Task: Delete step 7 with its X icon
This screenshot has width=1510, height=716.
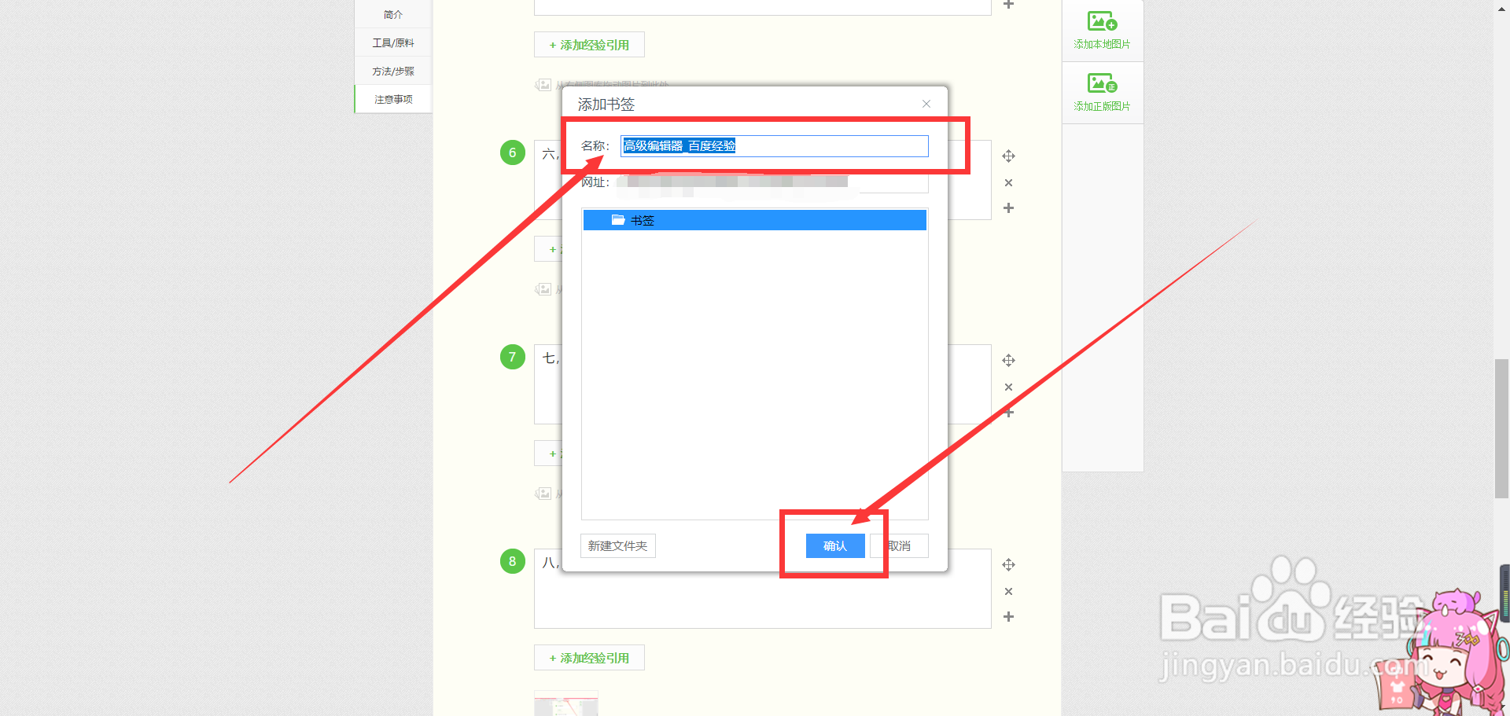Action: 1009,387
